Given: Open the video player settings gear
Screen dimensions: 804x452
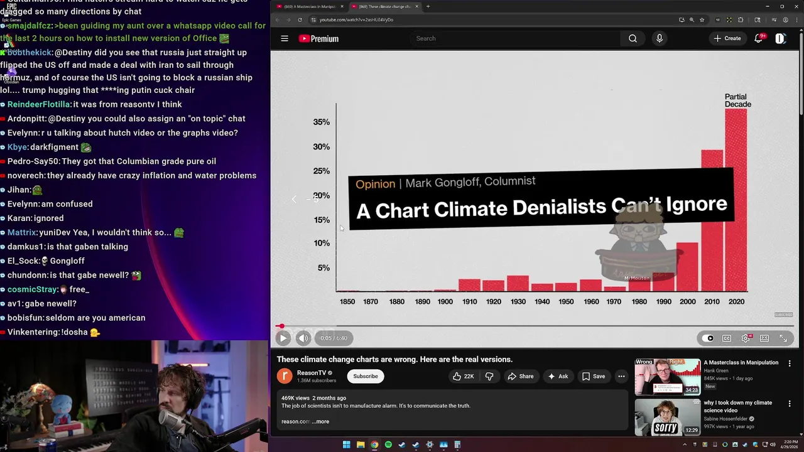Looking at the screenshot, I should click(x=746, y=338).
